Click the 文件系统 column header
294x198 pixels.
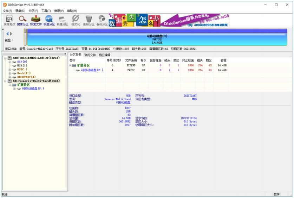(x=131, y=60)
